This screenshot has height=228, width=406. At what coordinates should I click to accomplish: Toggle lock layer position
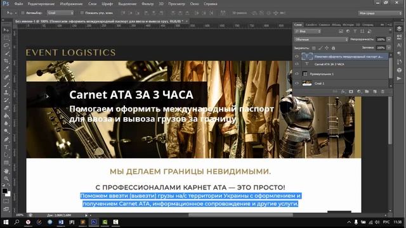[327, 48]
